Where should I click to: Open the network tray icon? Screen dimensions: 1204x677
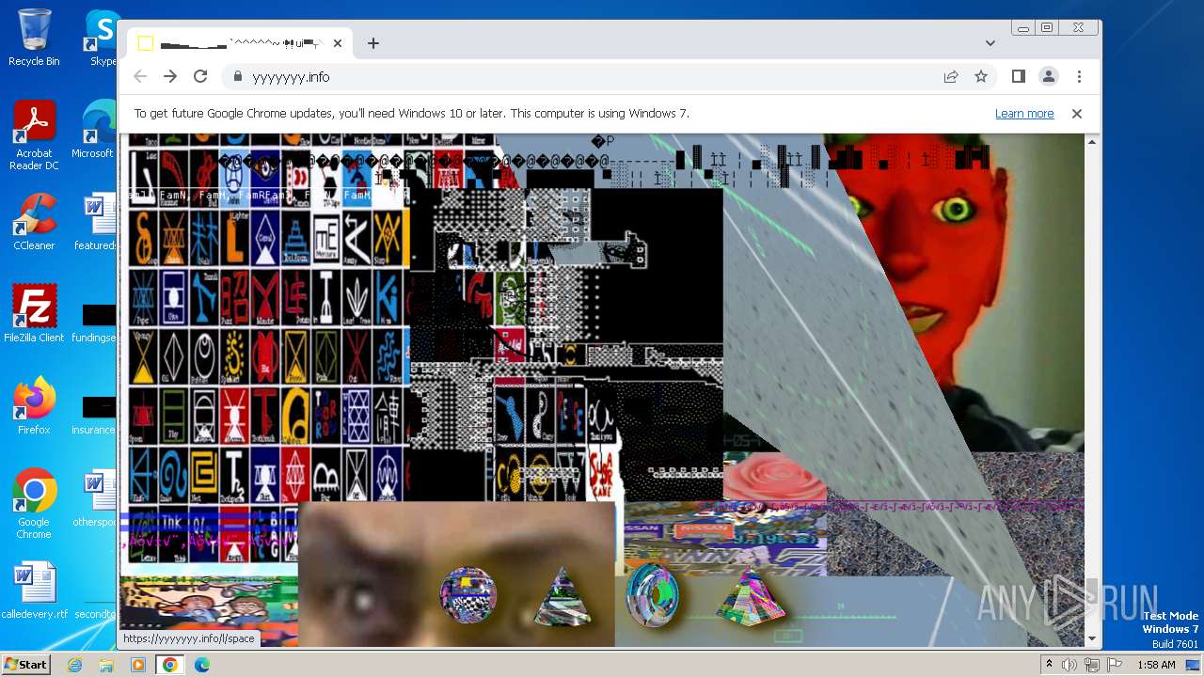(1092, 665)
